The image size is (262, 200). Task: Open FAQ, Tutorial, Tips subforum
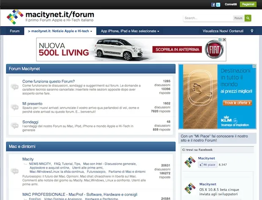click(x=67, y=164)
